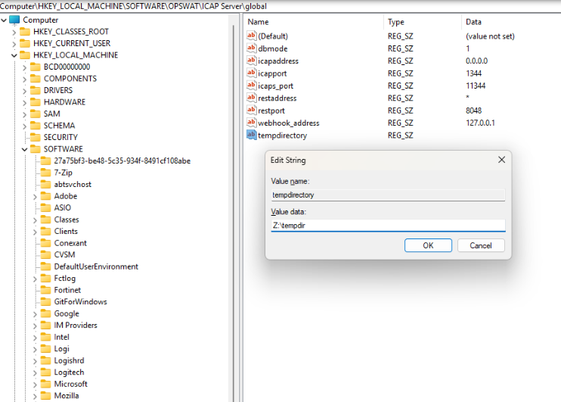Click the Value name field
The image size is (561, 402).
pos(388,195)
